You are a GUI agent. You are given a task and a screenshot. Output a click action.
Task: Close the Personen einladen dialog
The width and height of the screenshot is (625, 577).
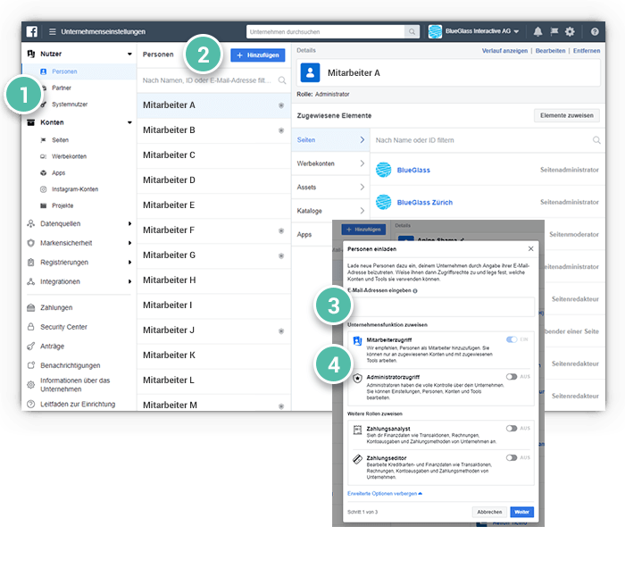pyautogui.click(x=531, y=249)
